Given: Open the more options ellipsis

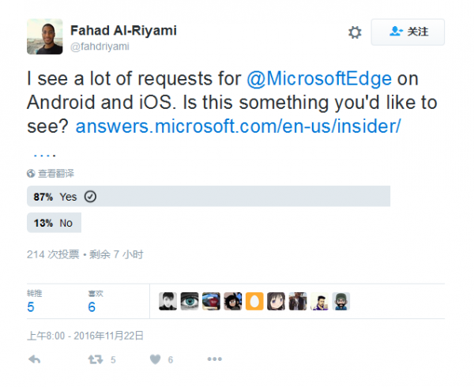Looking at the screenshot, I should coord(214,359).
